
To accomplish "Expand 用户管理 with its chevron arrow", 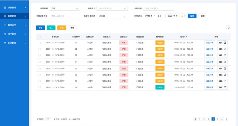I will (25, 34).
